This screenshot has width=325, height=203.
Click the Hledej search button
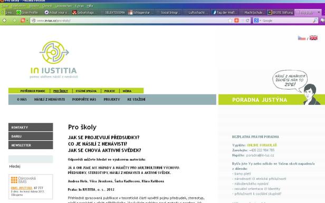pyautogui.click(x=15, y=166)
